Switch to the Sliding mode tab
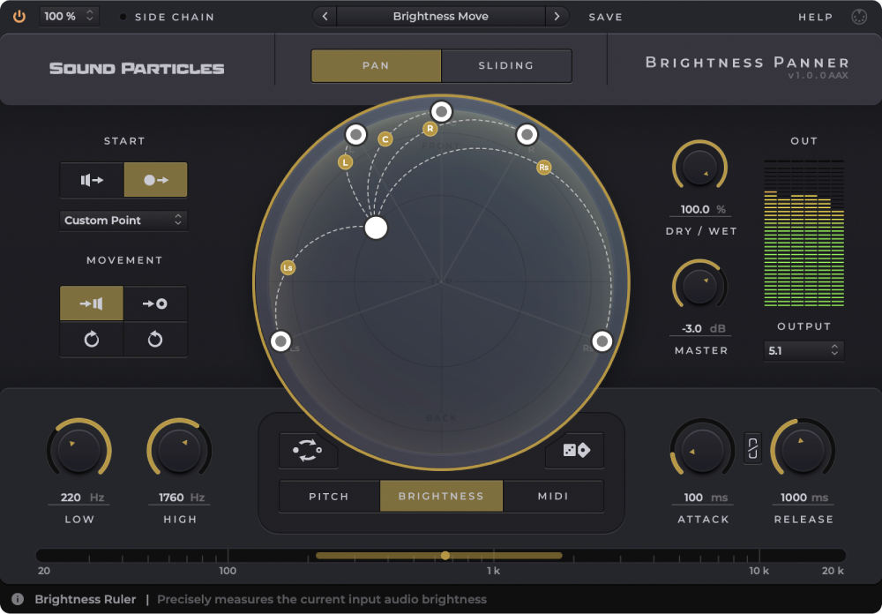 506,65
